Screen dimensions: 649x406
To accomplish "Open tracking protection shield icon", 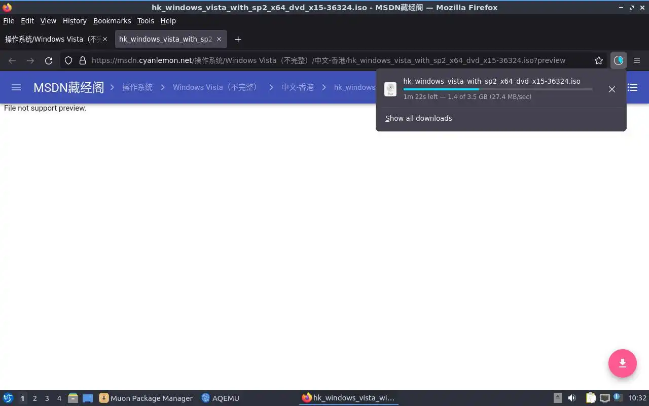I will click(68, 60).
